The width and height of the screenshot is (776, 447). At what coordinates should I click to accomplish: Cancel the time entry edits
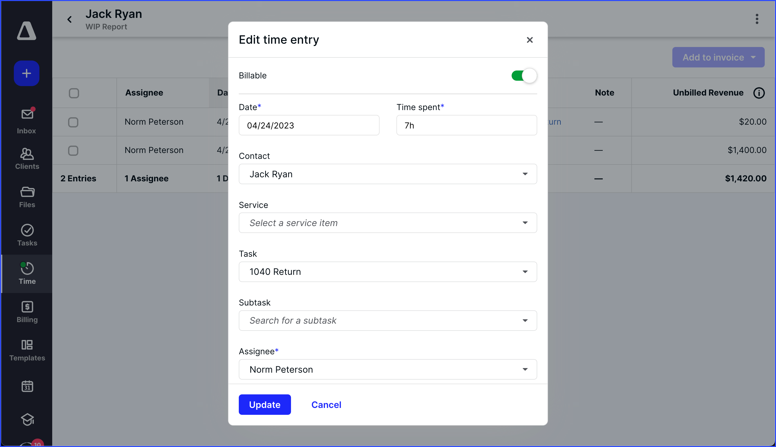tap(326, 405)
